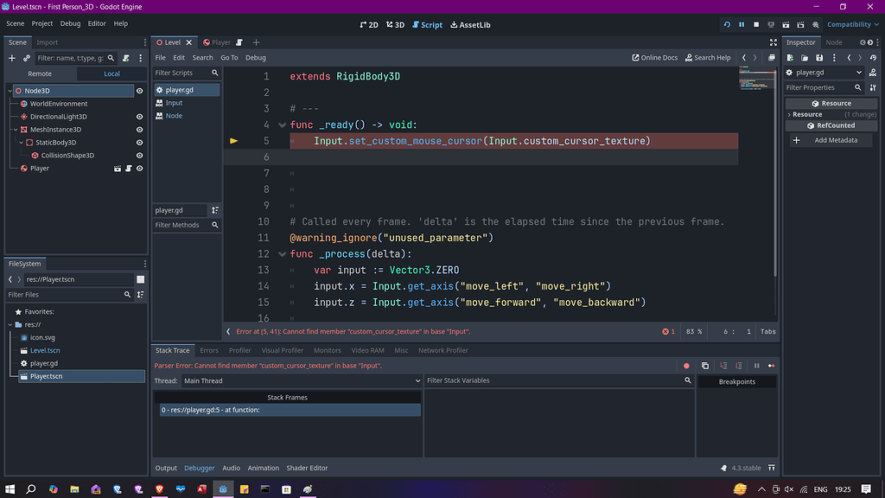Click the Pause scene icon in the toolbar
Viewport: 885px width, 498px height.
[x=742, y=24]
